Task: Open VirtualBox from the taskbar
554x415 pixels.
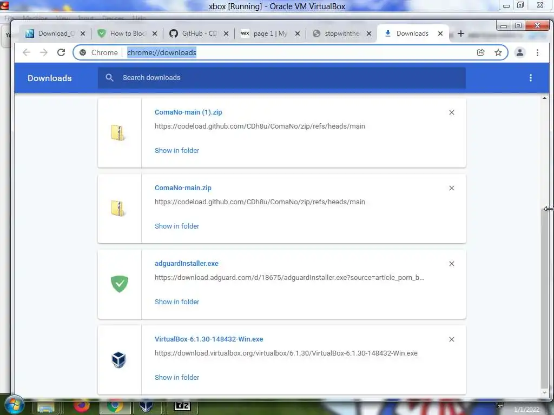Action: [x=146, y=406]
